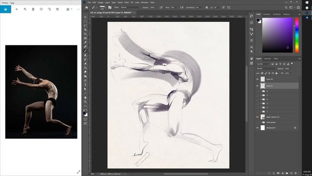Hide Layer 19 visibility eye
This screenshot has width=312, height=176.
257,79
